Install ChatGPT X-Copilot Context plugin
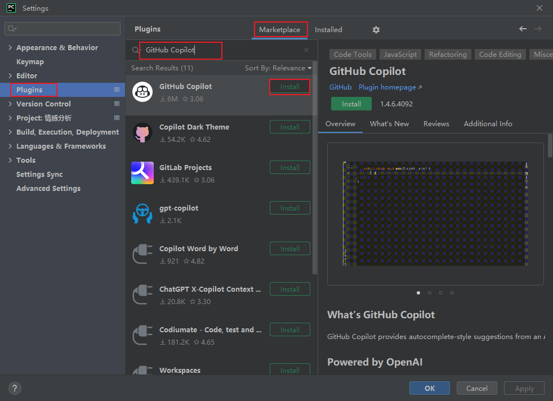 coord(290,289)
